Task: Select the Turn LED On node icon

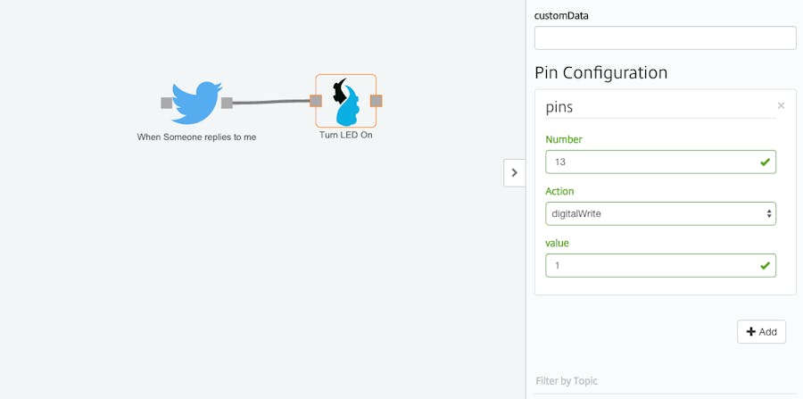Action: coord(345,101)
